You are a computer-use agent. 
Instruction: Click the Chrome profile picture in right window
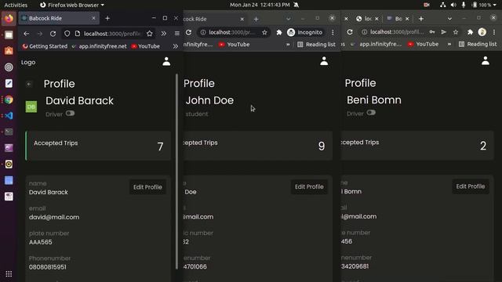[x=482, y=32]
